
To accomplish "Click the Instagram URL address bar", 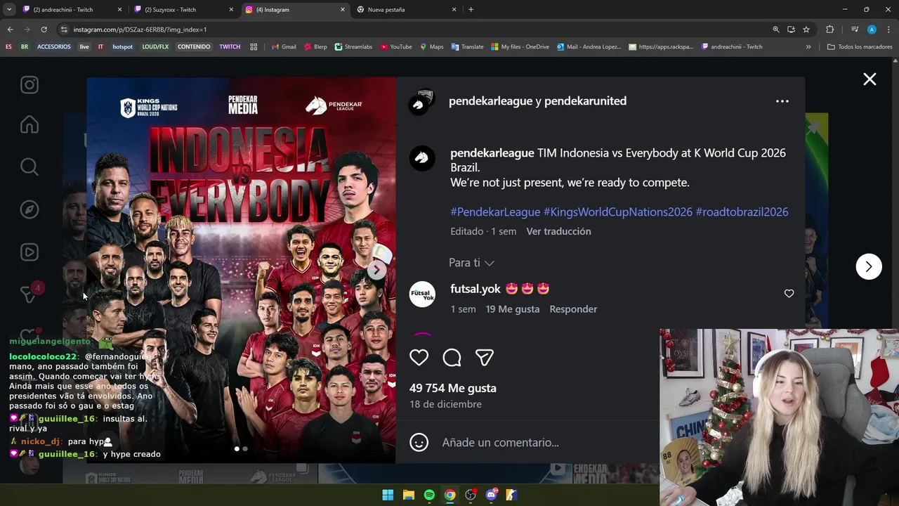I will click(414, 30).
